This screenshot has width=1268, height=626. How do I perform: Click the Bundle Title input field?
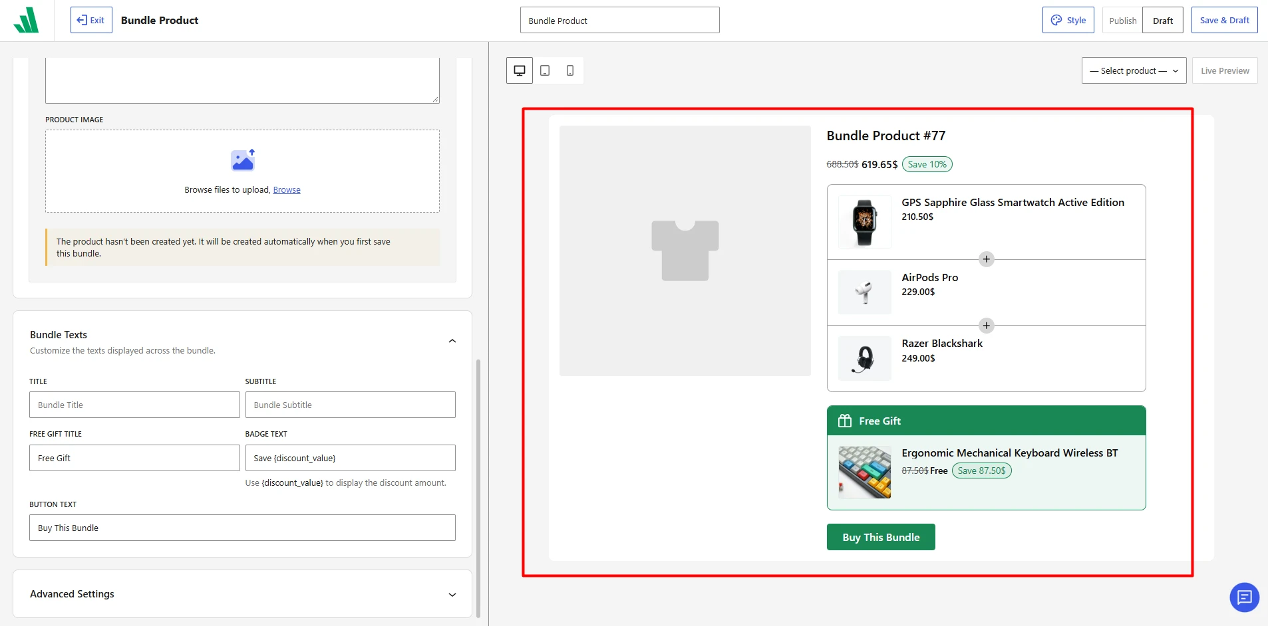(x=134, y=405)
